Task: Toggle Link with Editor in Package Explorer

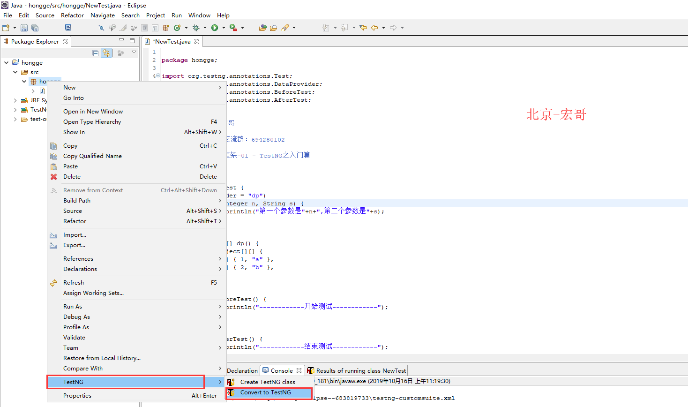Action: point(107,53)
